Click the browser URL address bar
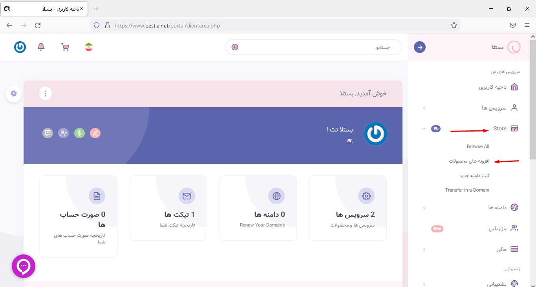 275,26
